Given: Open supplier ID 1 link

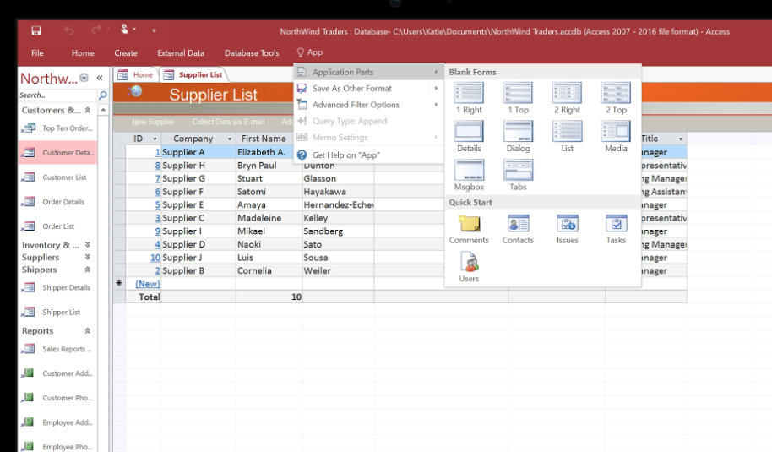Looking at the screenshot, I should [x=158, y=152].
